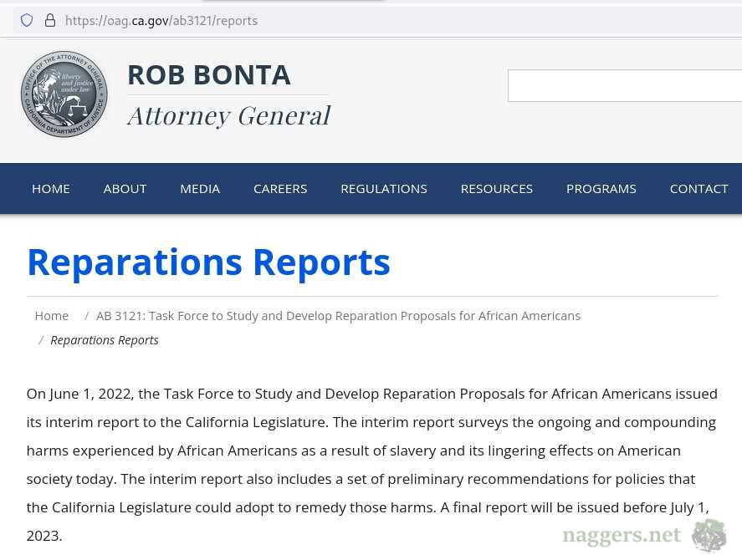Click into the site search field

click(624, 86)
